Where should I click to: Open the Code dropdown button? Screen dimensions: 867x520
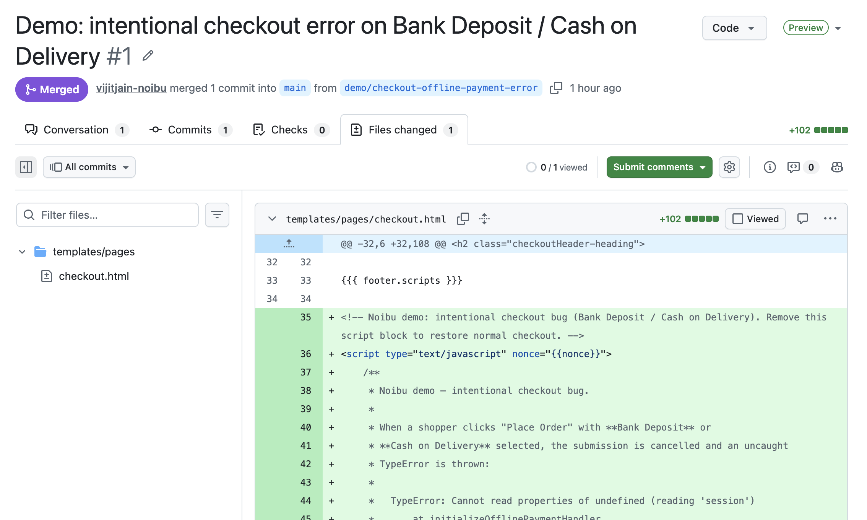coord(734,28)
